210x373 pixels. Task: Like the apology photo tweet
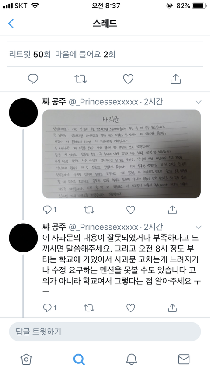point(131,210)
